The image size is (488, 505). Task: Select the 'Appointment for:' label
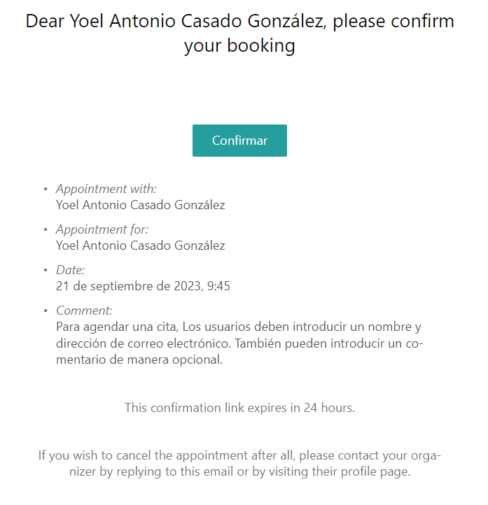coord(102,229)
